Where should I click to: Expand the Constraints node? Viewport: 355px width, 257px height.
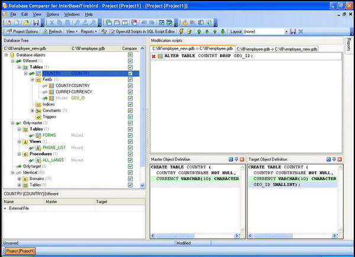tap(32, 111)
